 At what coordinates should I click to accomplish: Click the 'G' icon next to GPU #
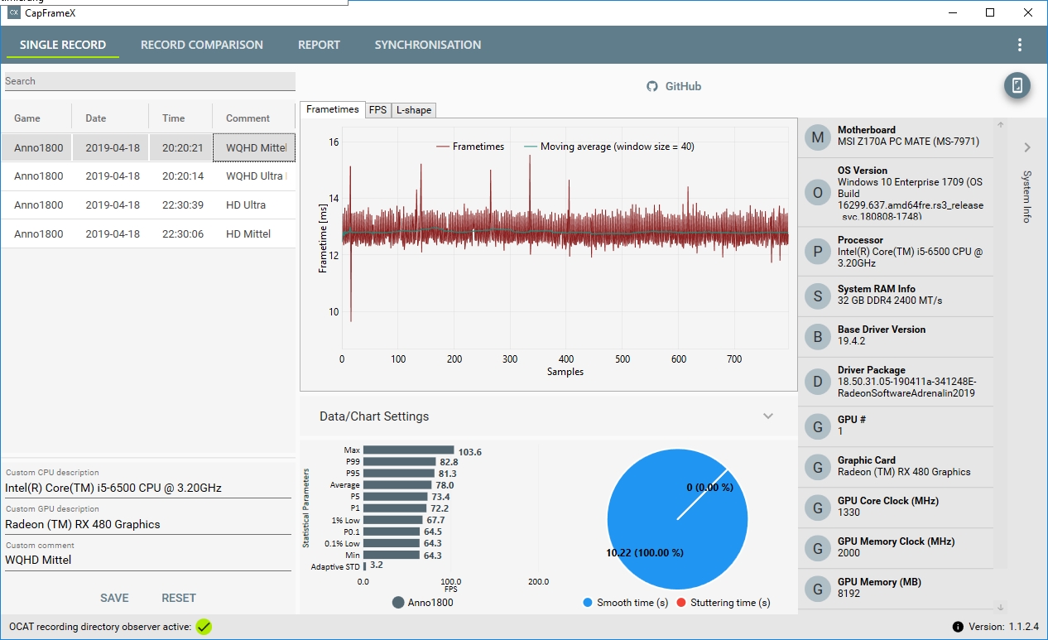click(818, 426)
